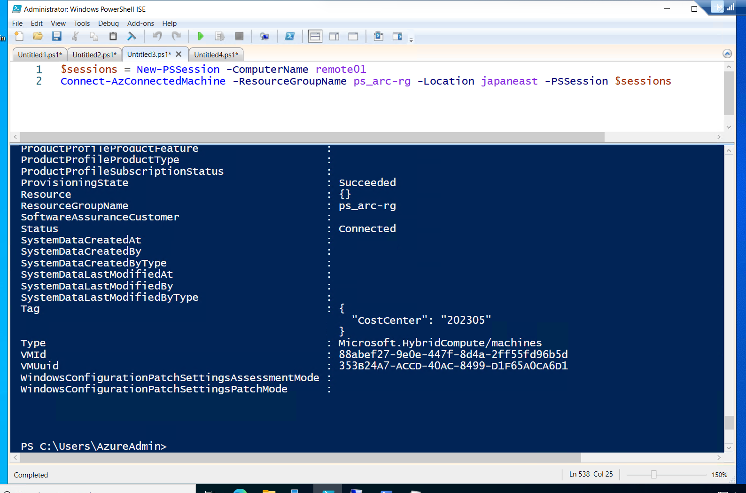Save the script with the floppy disk icon
The image size is (746, 493).
[x=57, y=36]
